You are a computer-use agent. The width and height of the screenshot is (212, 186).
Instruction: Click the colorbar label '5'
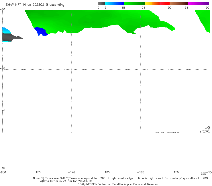tap(105, 7)
